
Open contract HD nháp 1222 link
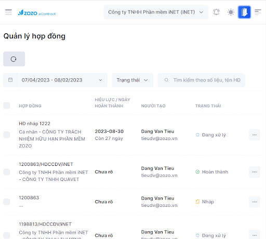[x=34, y=123]
